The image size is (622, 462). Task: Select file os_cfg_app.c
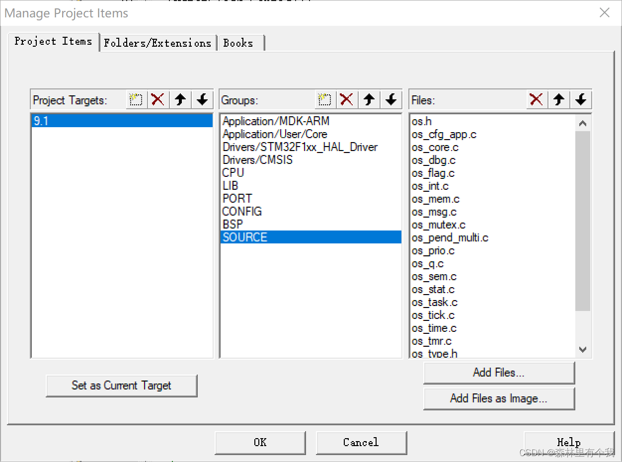(x=493, y=135)
